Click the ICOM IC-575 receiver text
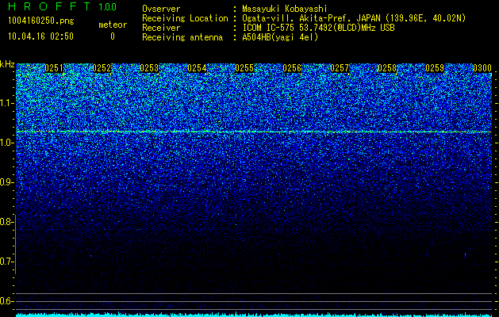The width and height of the screenshot is (499, 317). click(x=319, y=28)
